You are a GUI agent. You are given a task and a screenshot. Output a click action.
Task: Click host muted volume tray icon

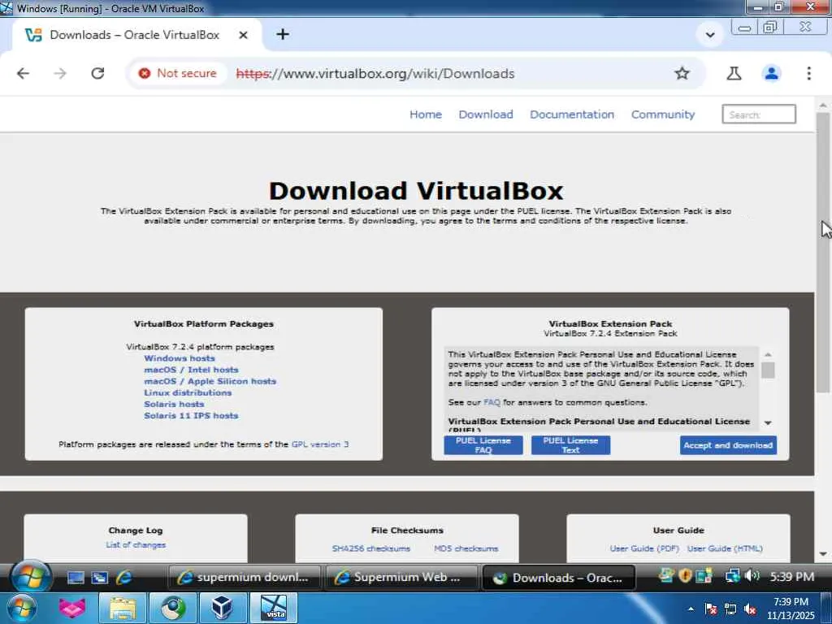coord(750,609)
